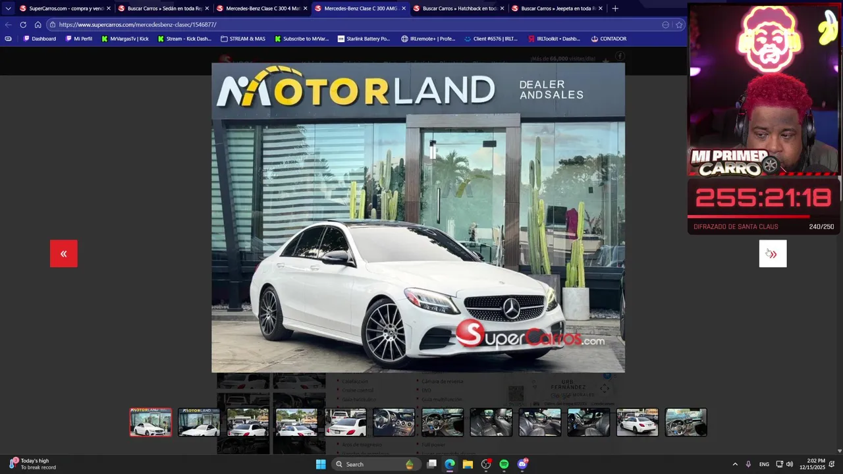
Task: Close the Buscar Carros Sedán tab
Action: [207, 9]
